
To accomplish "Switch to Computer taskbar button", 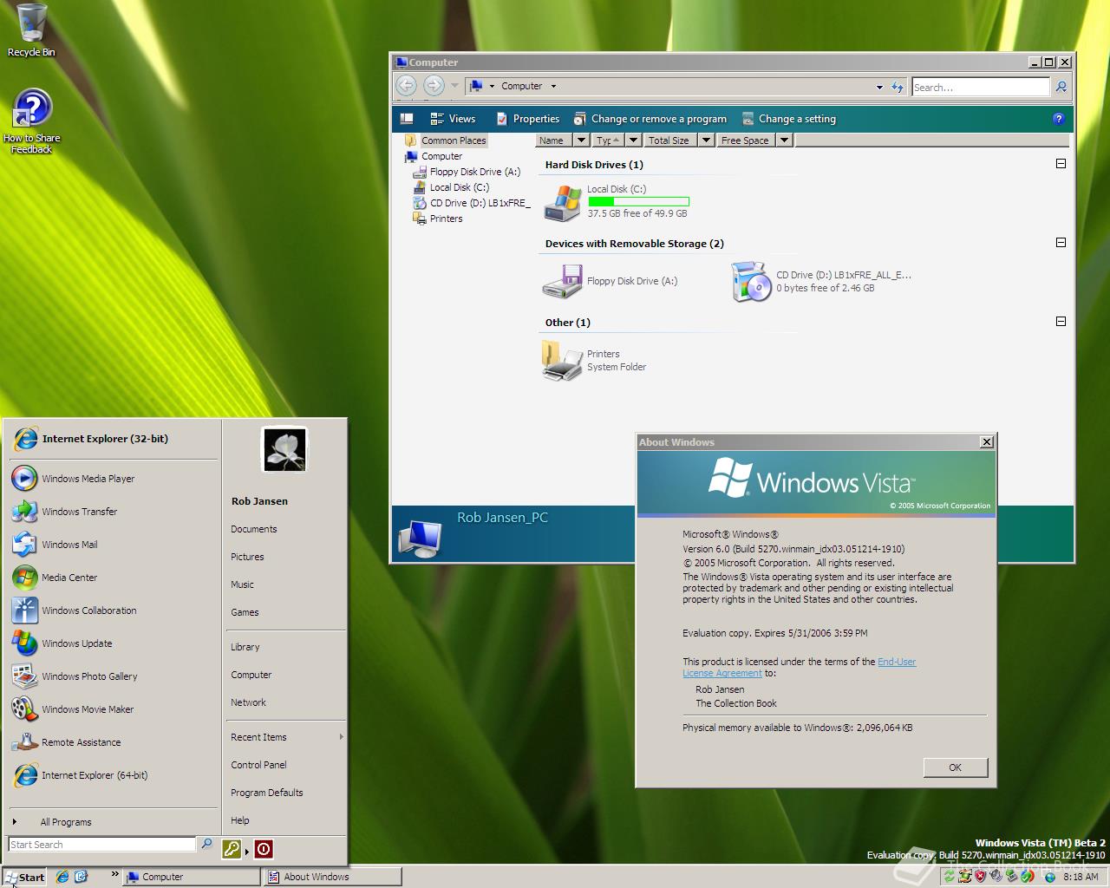I will click(191, 877).
